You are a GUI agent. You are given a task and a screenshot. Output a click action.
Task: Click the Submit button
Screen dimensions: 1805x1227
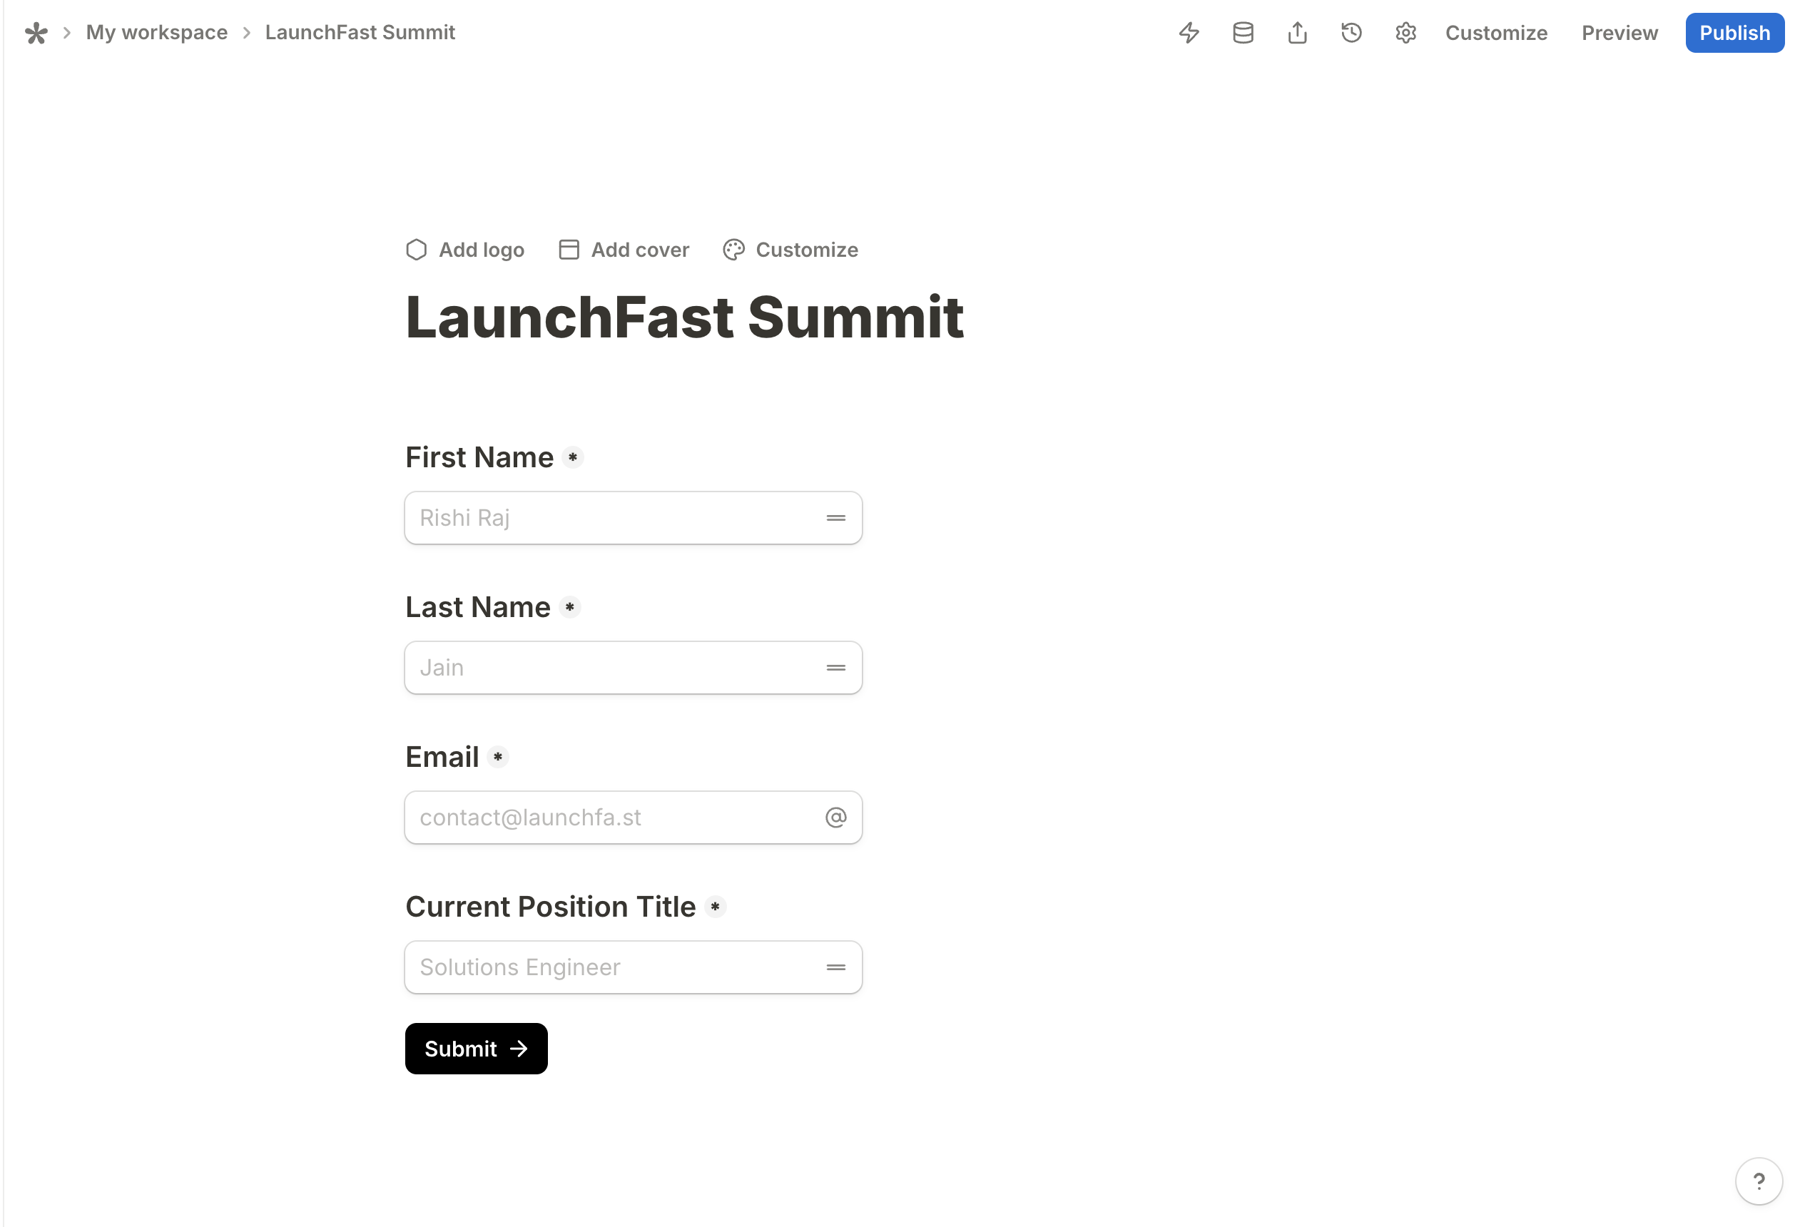(476, 1049)
